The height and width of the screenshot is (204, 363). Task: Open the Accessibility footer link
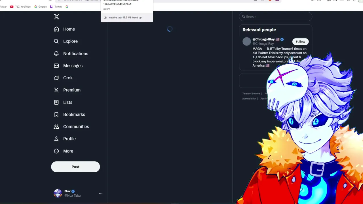tap(249, 99)
